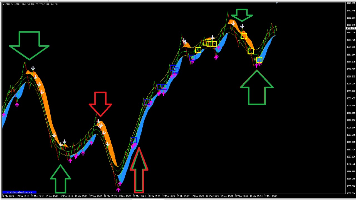
Task: Click the 17 Mar 15:36 time label
Action: (271, 196)
